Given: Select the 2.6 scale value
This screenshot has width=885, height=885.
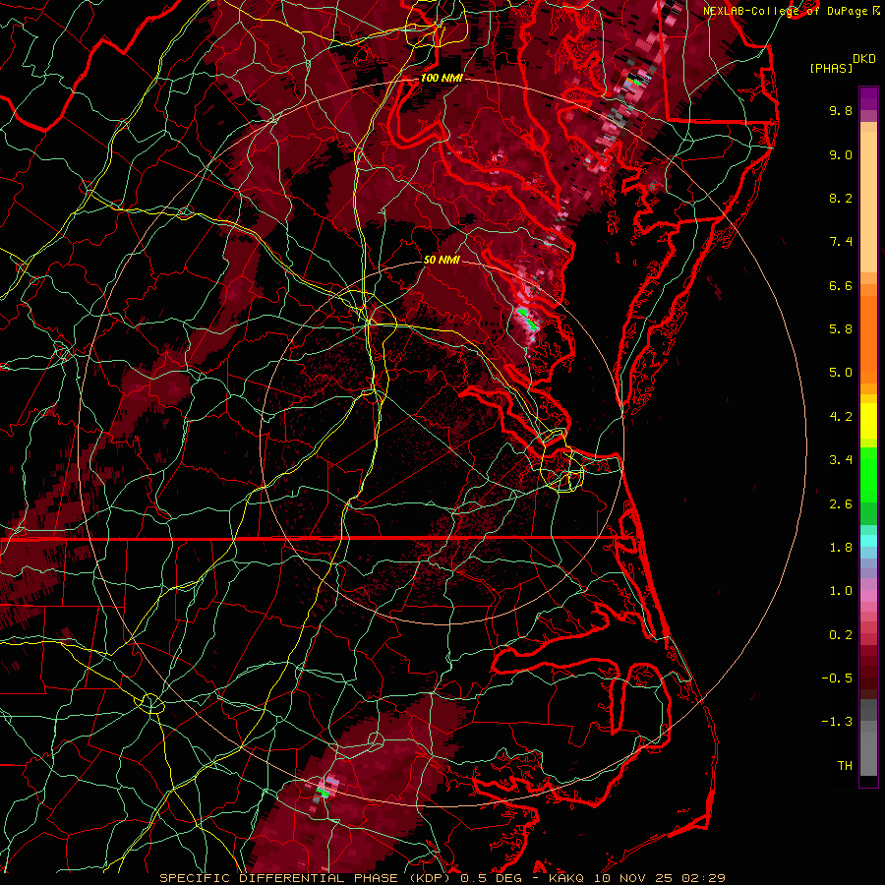Looking at the screenshot, I should [x=841, y=504].
